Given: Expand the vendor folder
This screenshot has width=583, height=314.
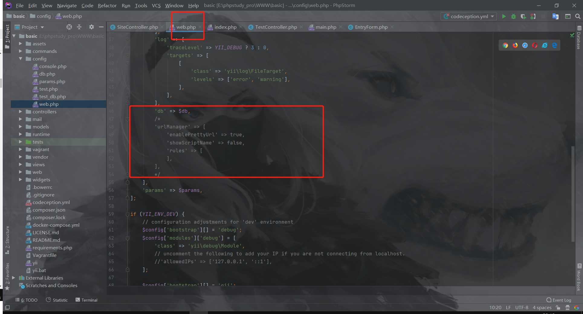Looking at the screenshot, I should 21,157.
